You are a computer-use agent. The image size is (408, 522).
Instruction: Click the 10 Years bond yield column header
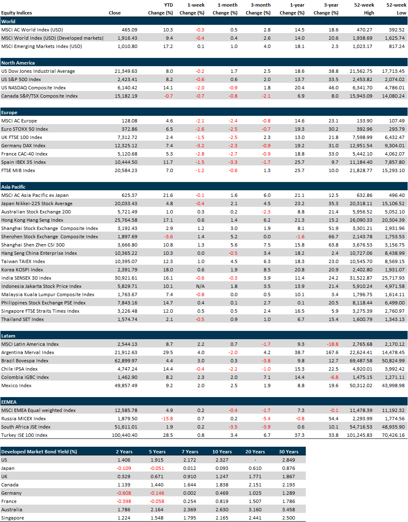[x=222, y=452]
